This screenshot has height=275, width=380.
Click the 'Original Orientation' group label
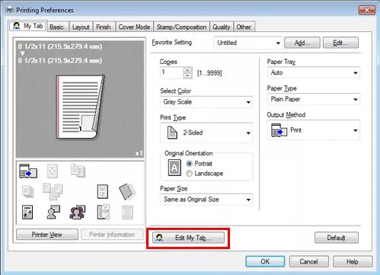tap(189, 153)
